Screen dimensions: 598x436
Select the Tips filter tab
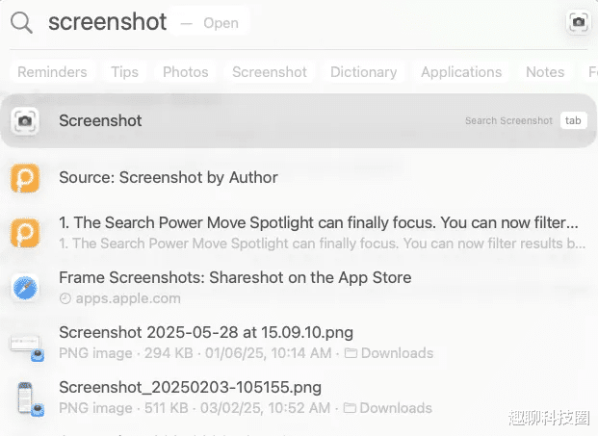[124, 72]
